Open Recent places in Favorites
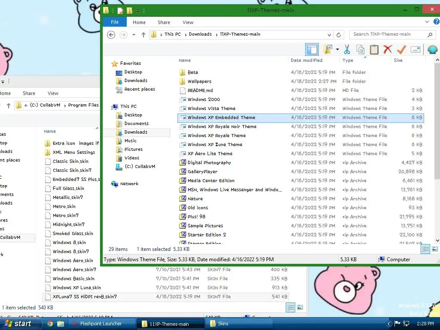440x330 pixels. (x=140, y=89)
